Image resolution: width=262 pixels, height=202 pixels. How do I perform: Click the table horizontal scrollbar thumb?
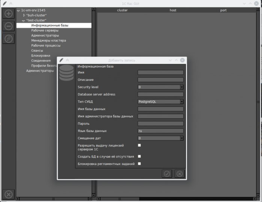tap(120, 199)
